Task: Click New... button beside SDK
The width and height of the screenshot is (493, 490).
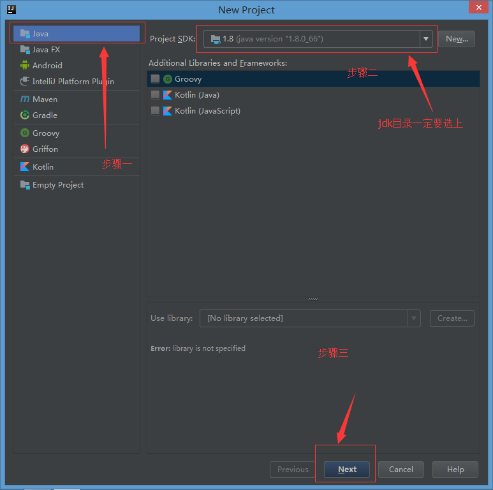Action: point(457,39)
